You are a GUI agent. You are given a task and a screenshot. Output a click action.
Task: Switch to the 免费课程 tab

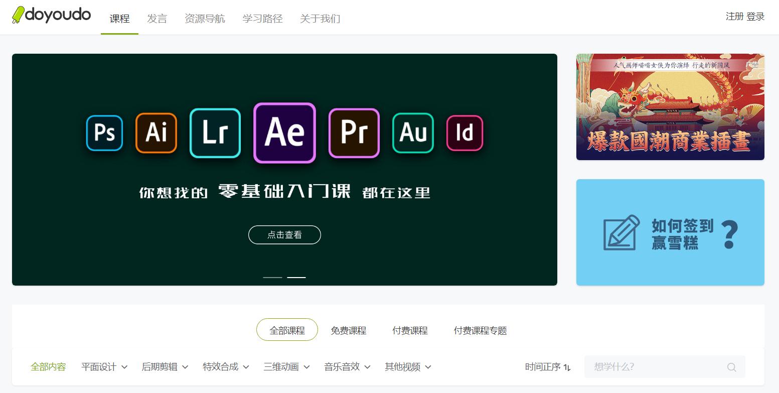tap(349, 330)
